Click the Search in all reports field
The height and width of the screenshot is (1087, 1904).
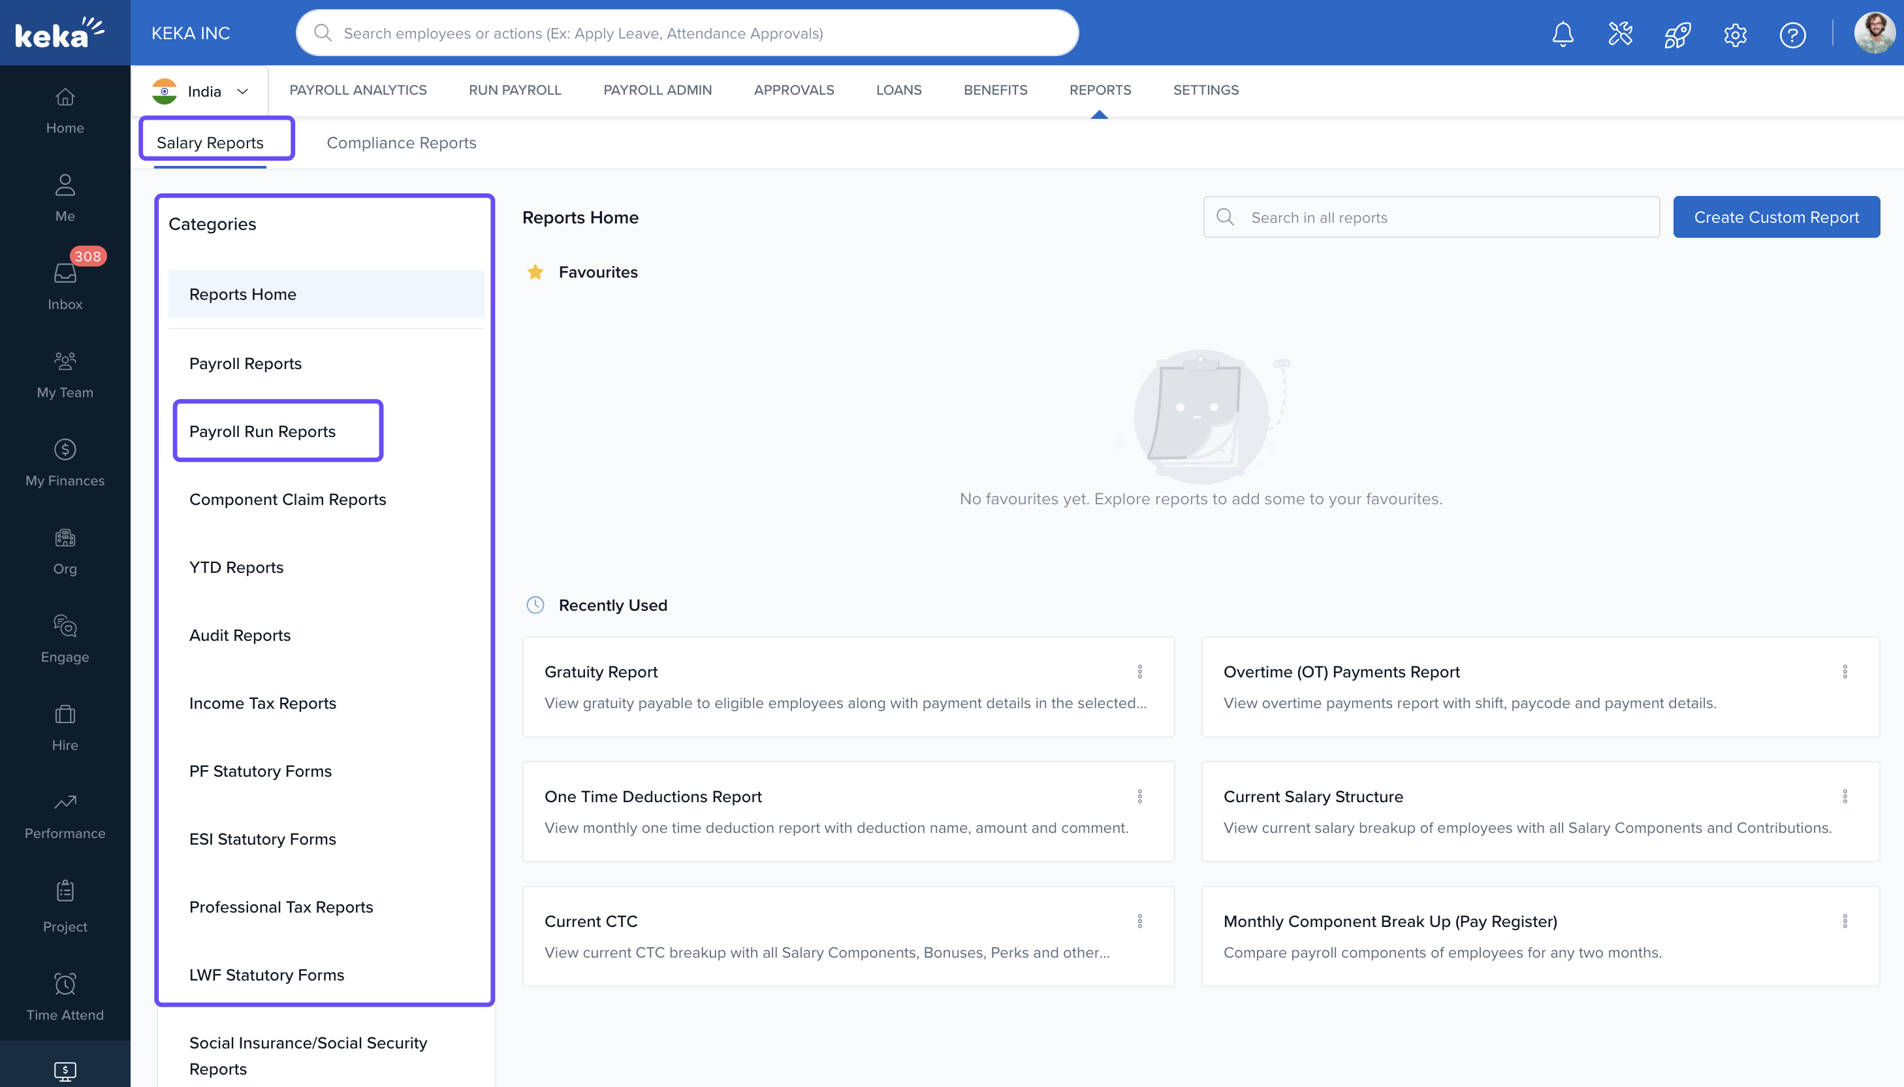click(x=1444, y=218)
